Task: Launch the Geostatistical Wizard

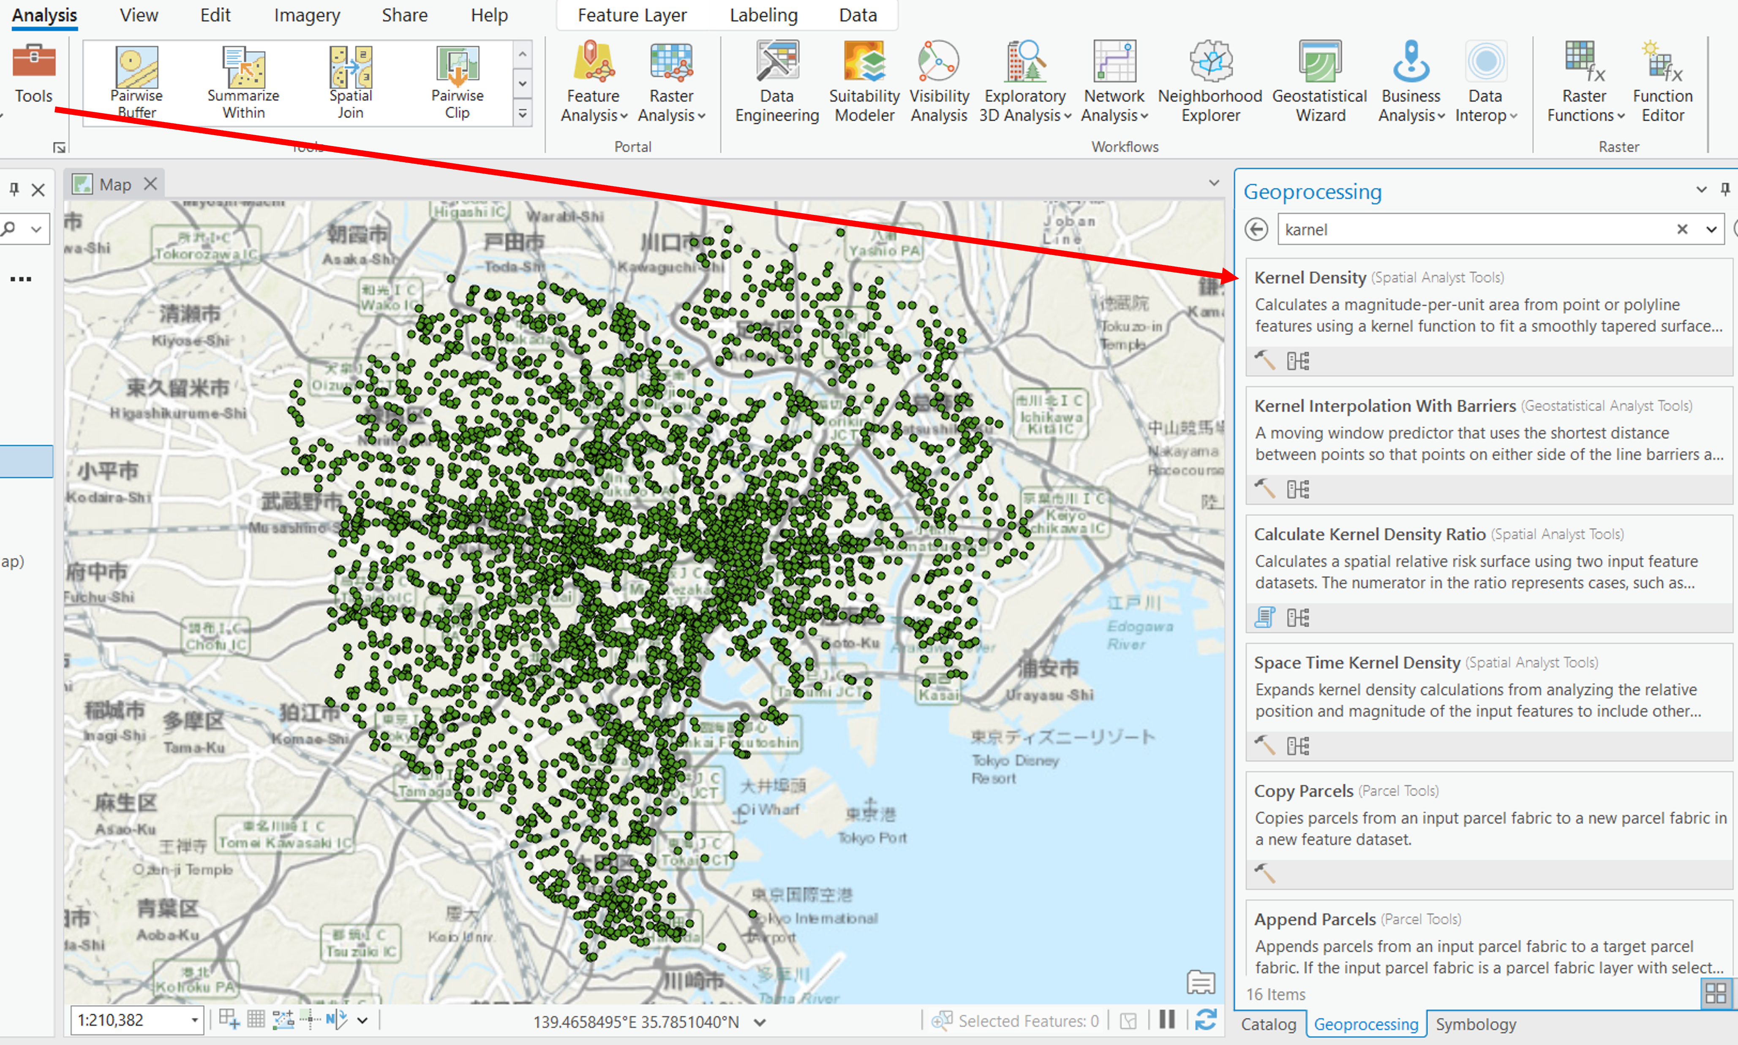Action: [x=1320, y=82]
